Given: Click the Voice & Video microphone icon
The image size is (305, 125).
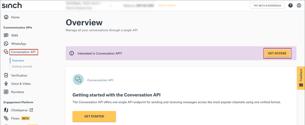Looking at the screenshot, I should click(6, 84).
